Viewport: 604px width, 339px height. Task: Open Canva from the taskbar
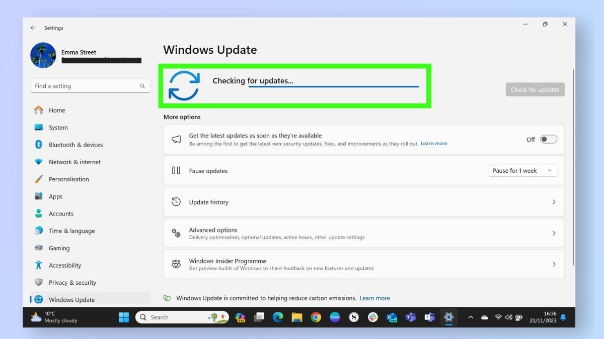pyautogui.click(x=335, y=317)
